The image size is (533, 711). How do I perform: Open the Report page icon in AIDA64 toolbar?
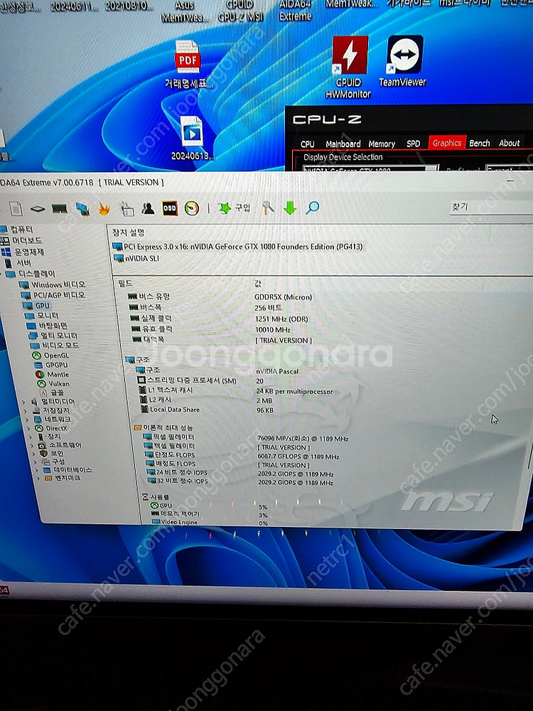[16, 209]
